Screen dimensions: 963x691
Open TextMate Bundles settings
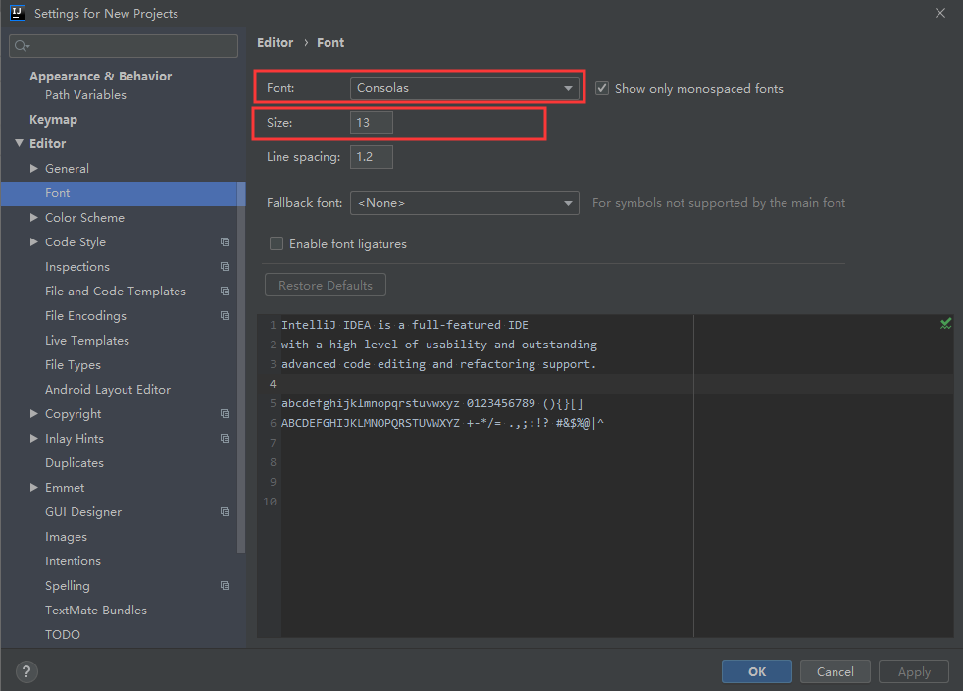pos(96,611)
